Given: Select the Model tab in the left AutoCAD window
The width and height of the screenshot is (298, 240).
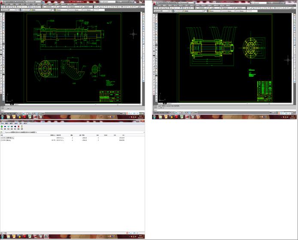Looking at the screenshot, I should click(x=12, y=104).
